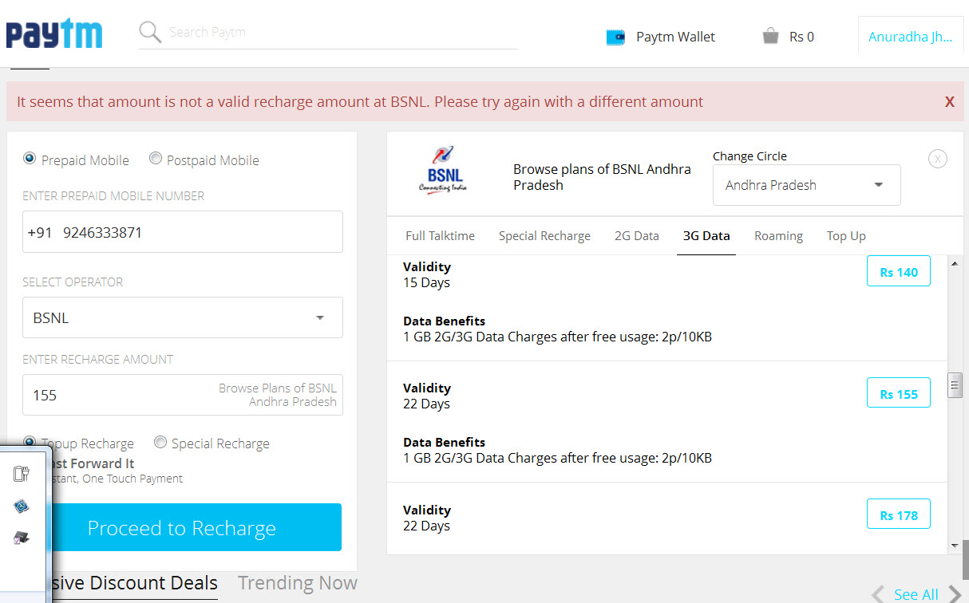
Task: Choose the Special Recharge radio option
Action: pos(160,442)
